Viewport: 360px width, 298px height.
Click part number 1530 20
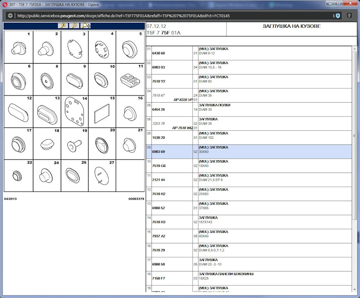pos(158,137)
